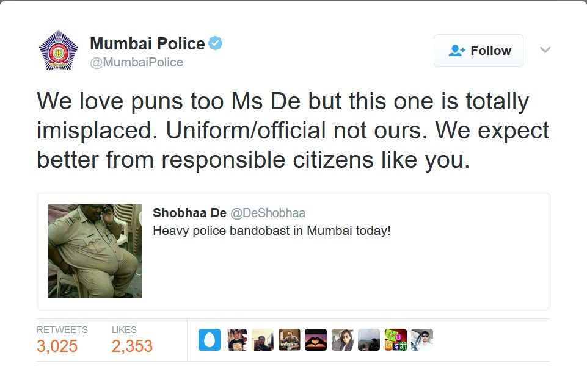
Task: Open the Mumbai Police display name link
Action: [x=147, y=44]
